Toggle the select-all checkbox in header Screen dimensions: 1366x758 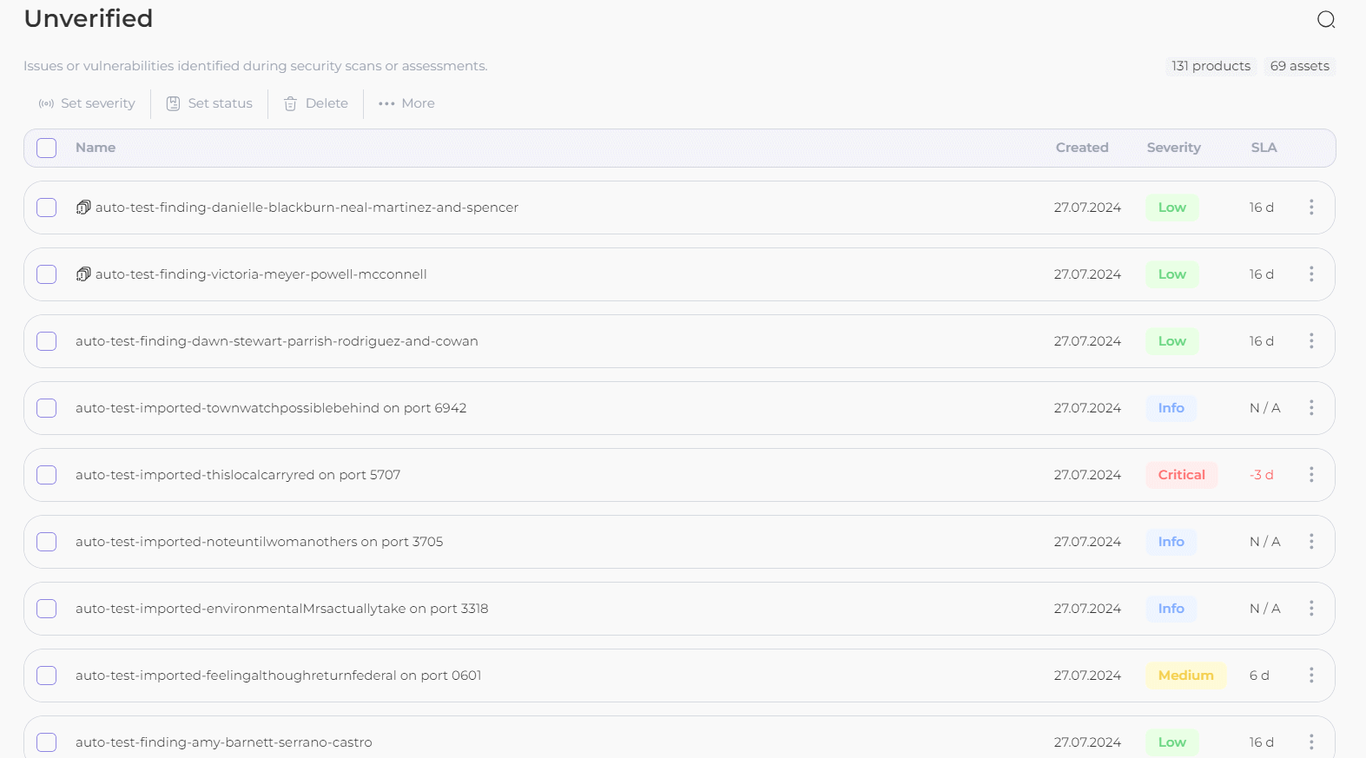click(x=47, y=148)
